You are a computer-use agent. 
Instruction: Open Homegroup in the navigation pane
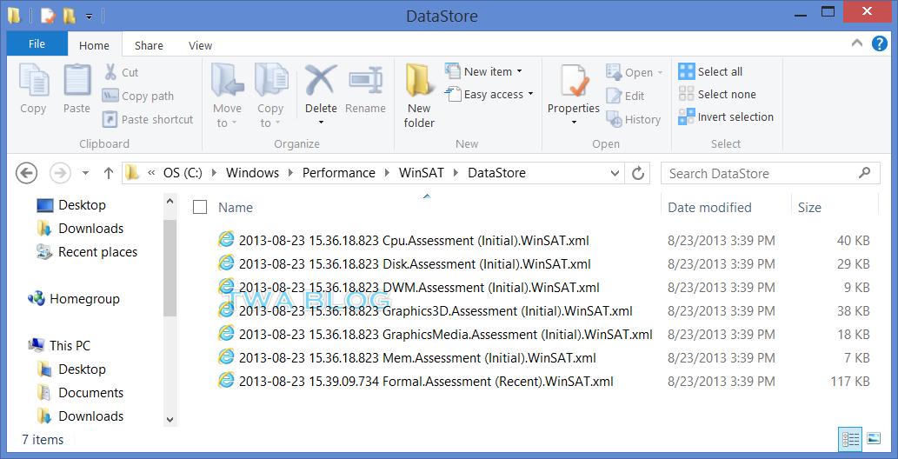(x=75, y=298)
